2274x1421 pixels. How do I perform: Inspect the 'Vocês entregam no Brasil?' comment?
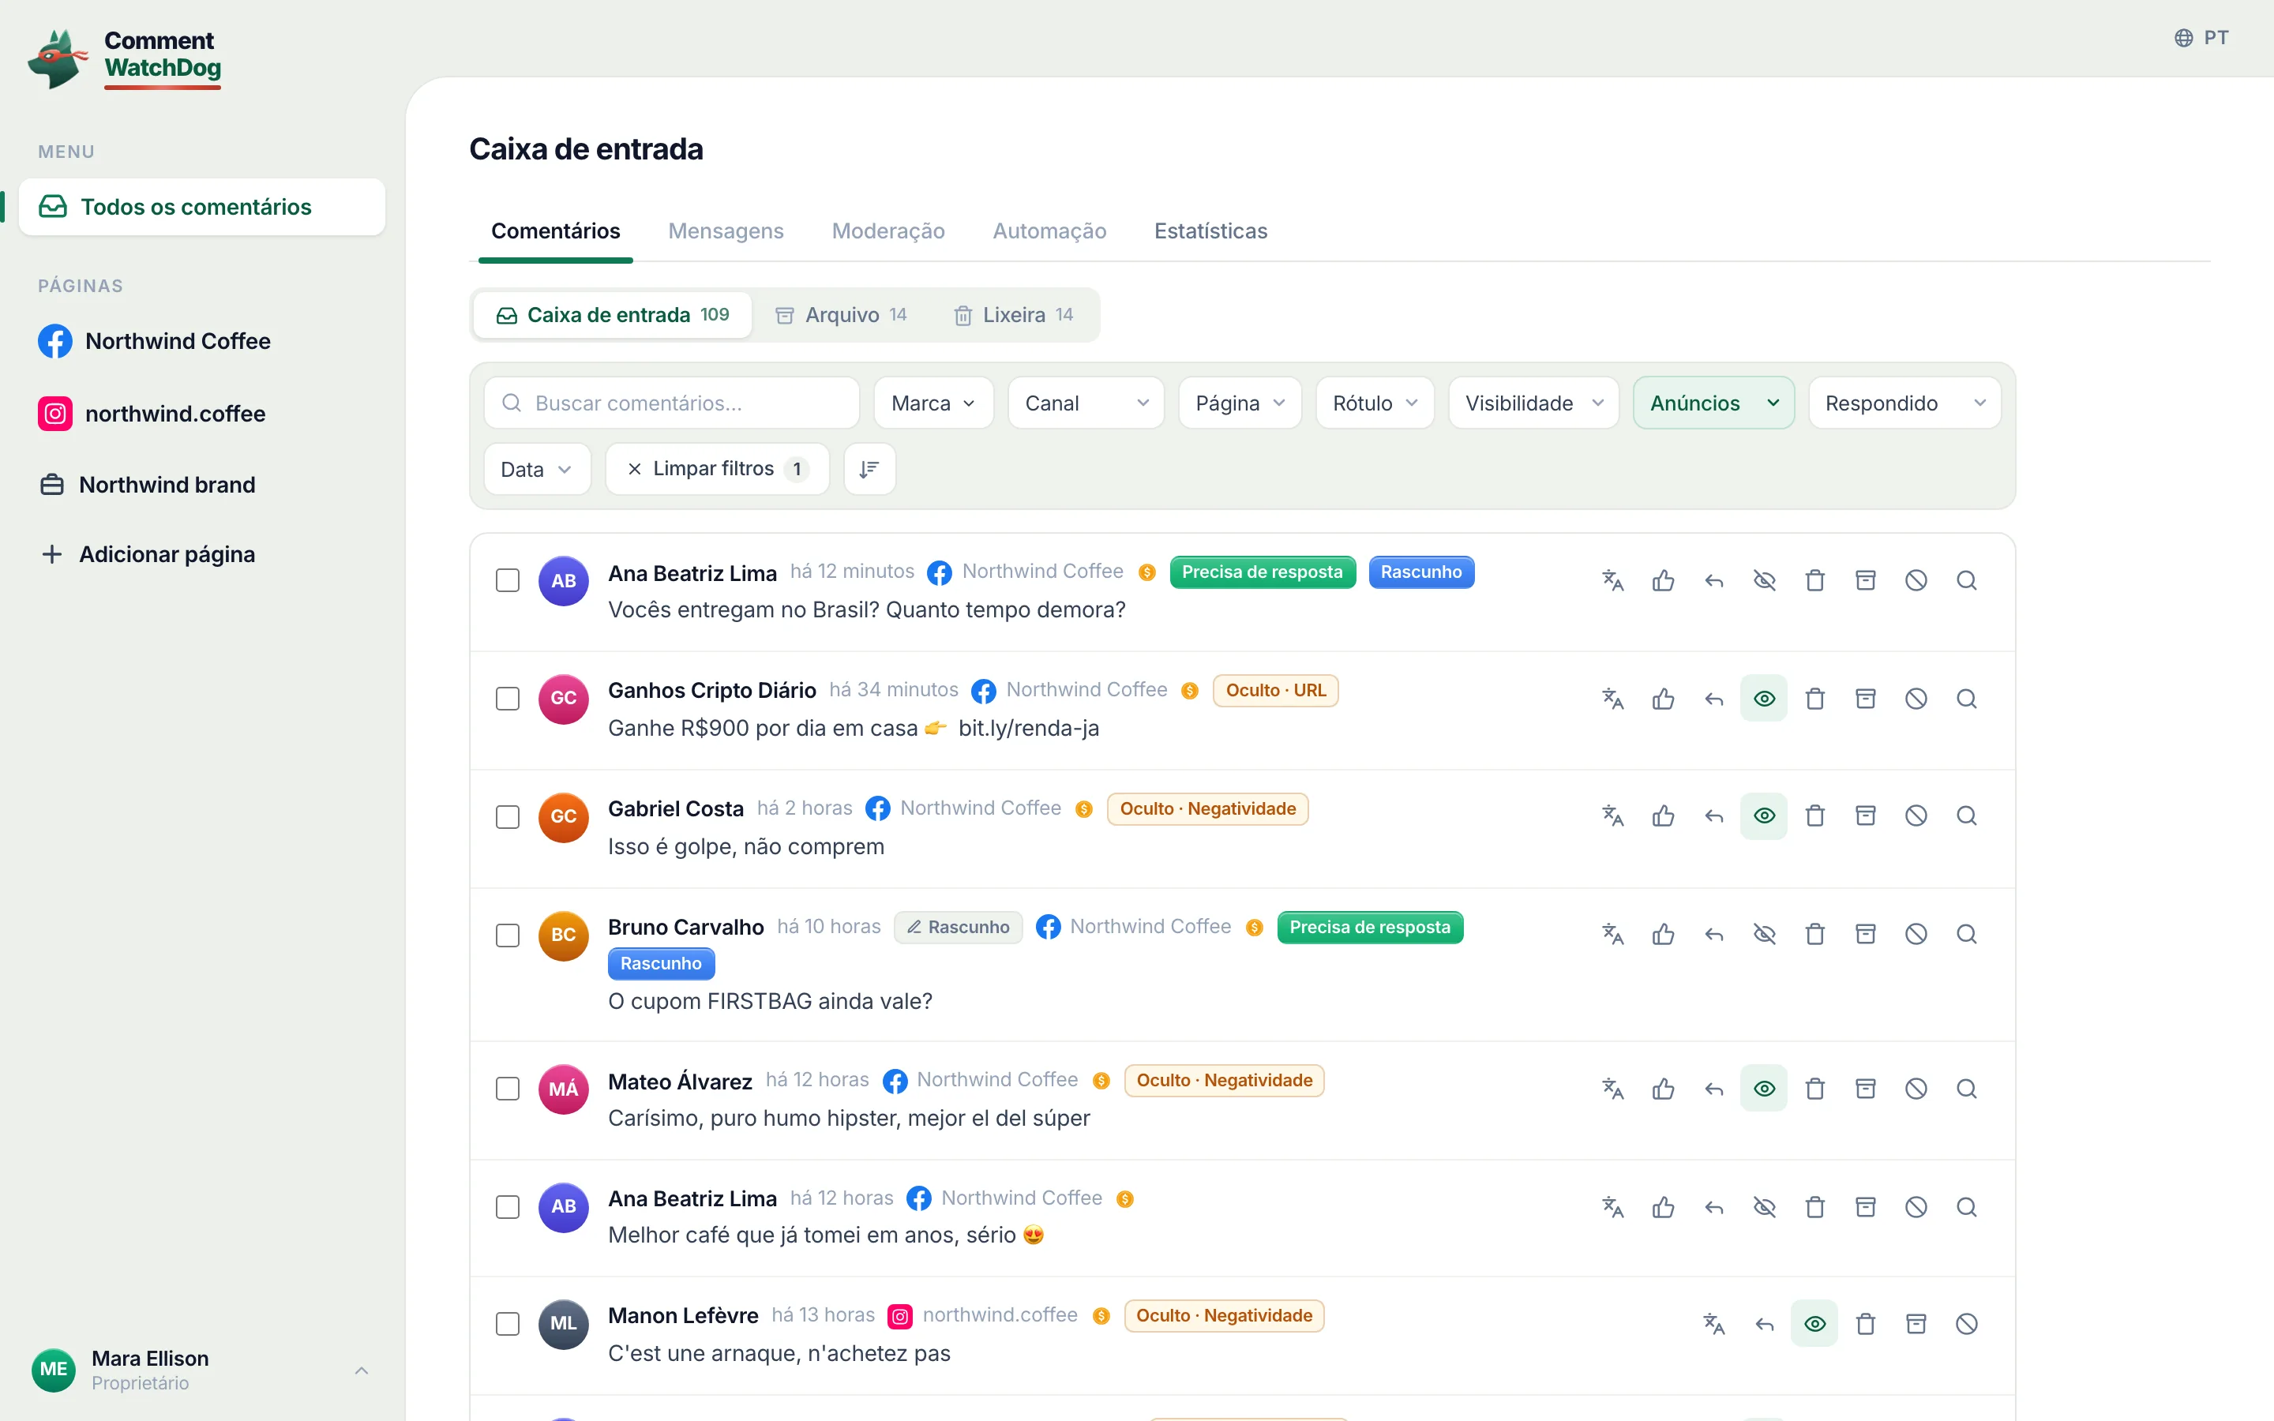(x=1967, y=581)
